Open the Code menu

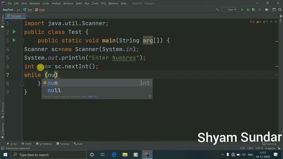(x=46, y=4)
